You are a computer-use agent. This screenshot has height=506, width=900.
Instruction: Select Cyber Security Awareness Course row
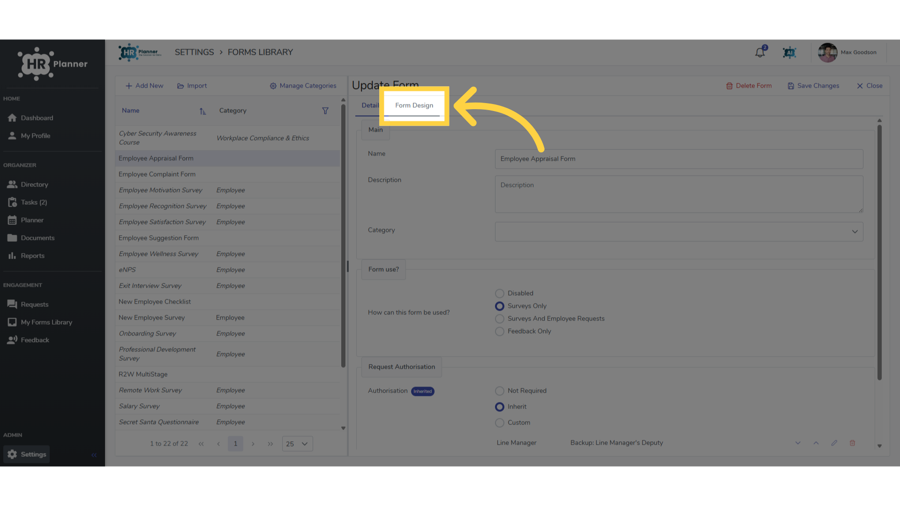(227, 138)
